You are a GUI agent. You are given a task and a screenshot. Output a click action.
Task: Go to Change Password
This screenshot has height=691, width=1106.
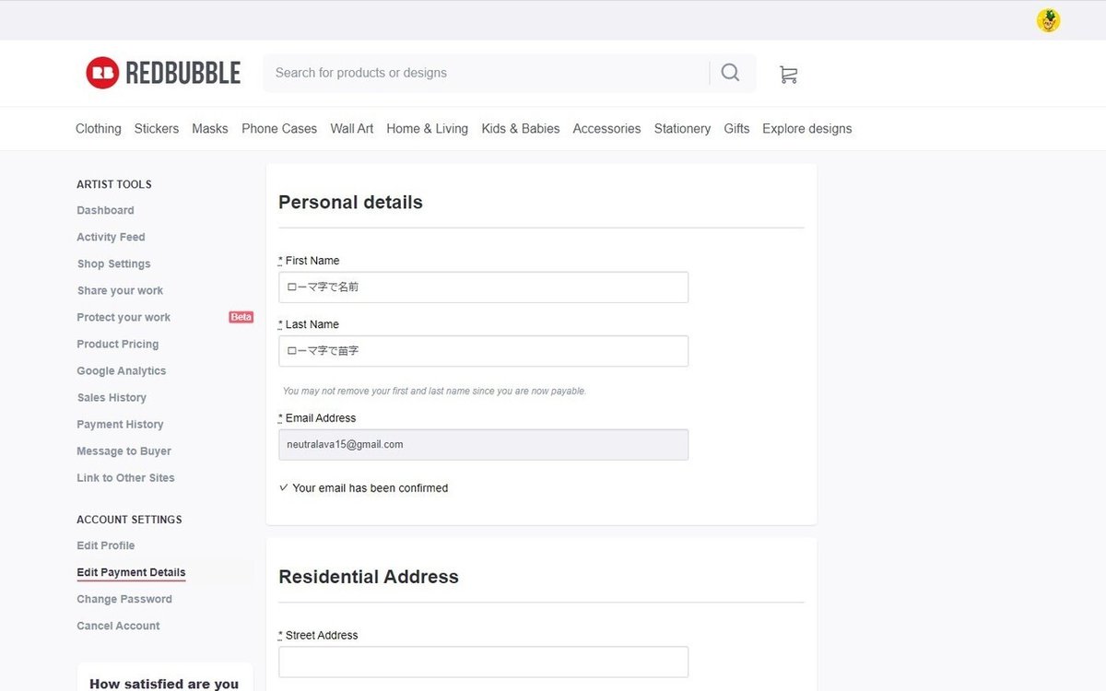(x=124, y=599)
